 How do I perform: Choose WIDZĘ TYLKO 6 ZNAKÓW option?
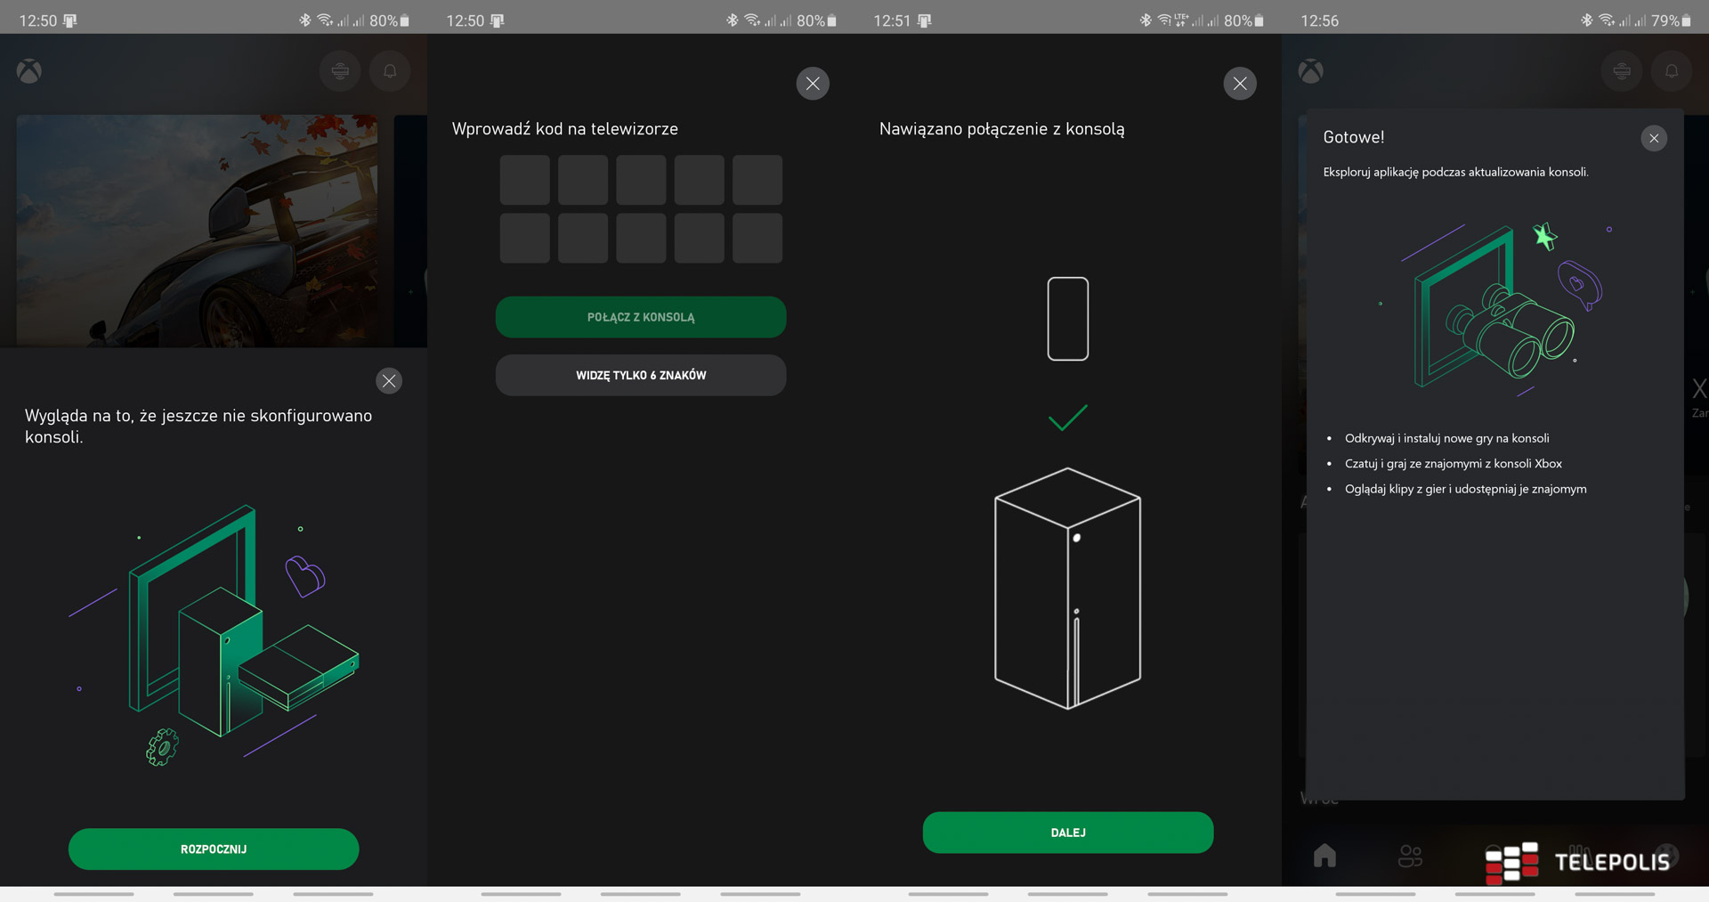pos(641,376)
